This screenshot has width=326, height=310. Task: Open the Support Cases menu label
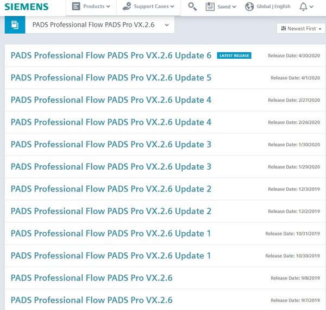click(x=151, y=7)
